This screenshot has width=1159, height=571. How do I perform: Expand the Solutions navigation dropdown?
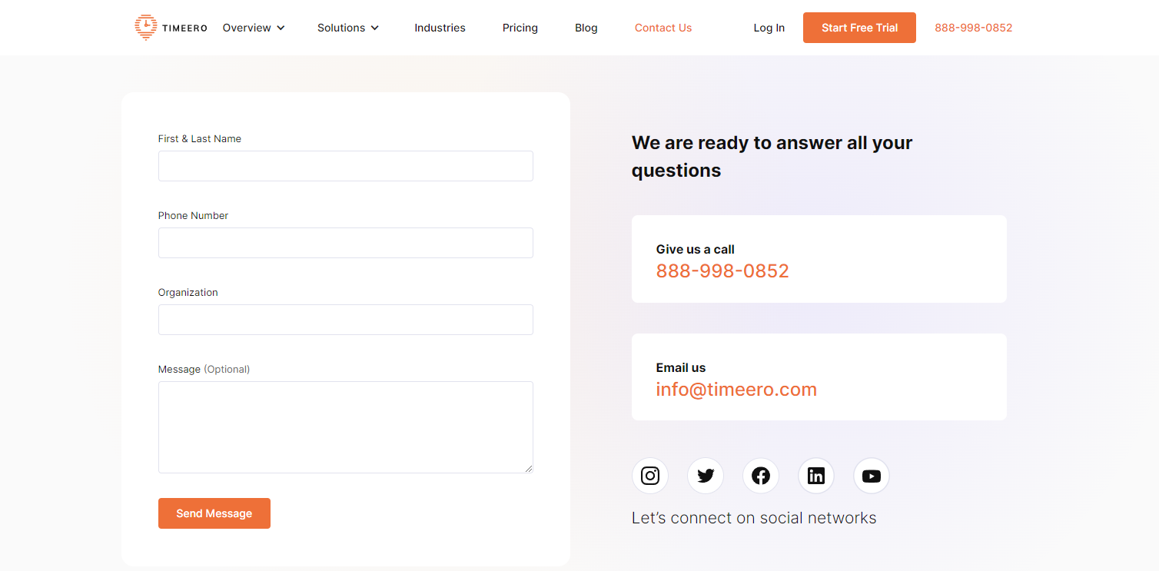pos(347,27)
